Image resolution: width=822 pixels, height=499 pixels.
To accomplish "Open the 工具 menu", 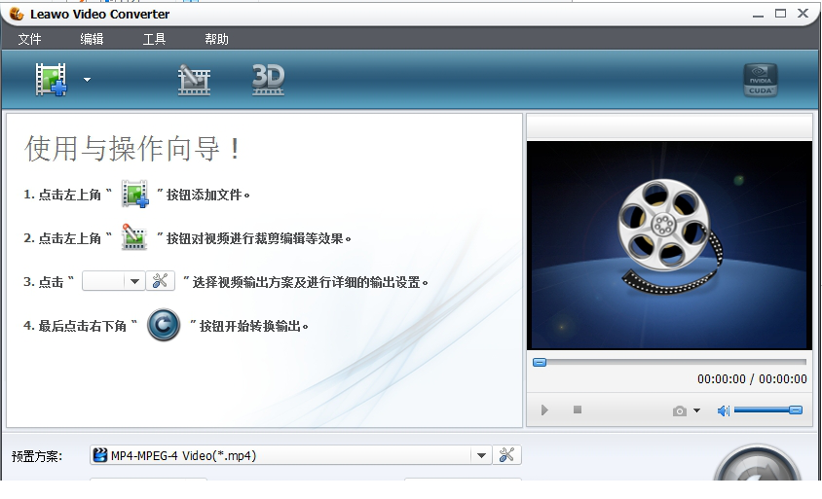I will tap(154, 39).
